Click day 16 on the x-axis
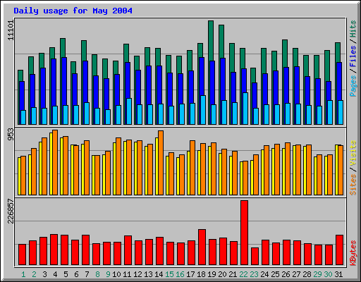 [x=180, y=274]
